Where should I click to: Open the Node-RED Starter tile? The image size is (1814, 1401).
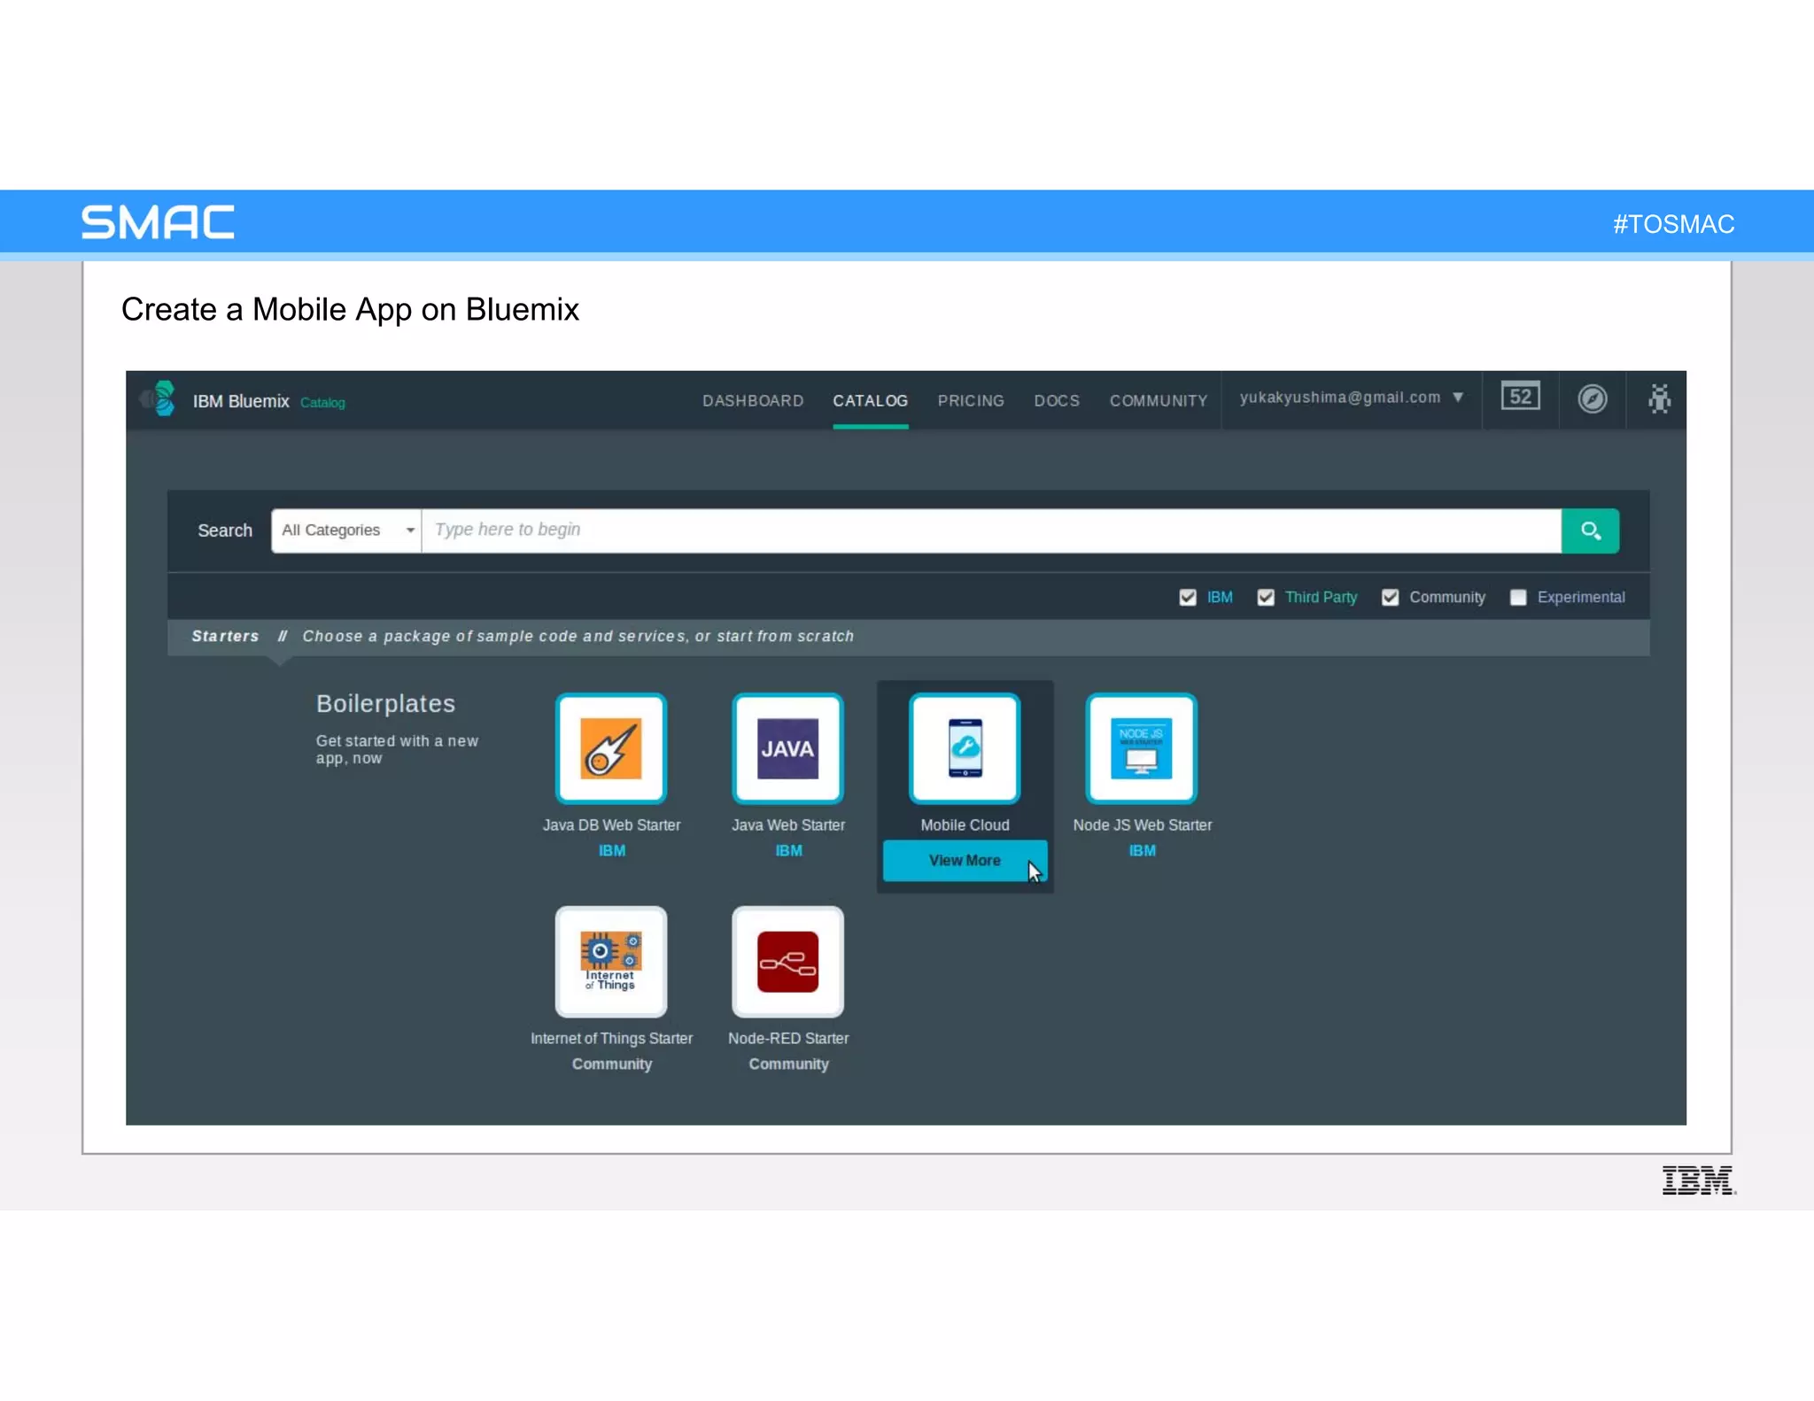tap(787, 961)
